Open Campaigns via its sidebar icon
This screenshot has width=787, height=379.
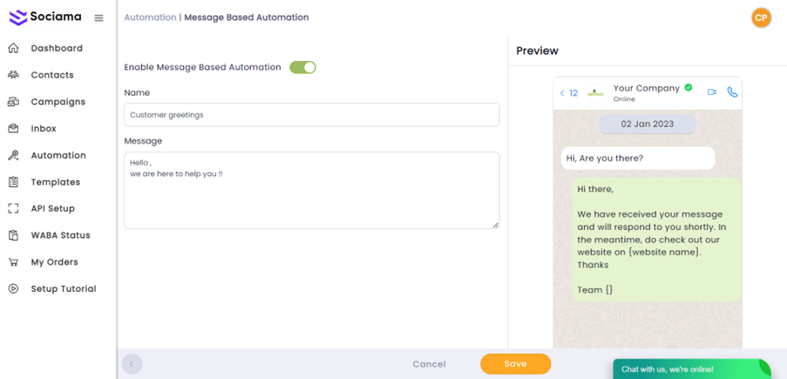click(x=13, y=102)
